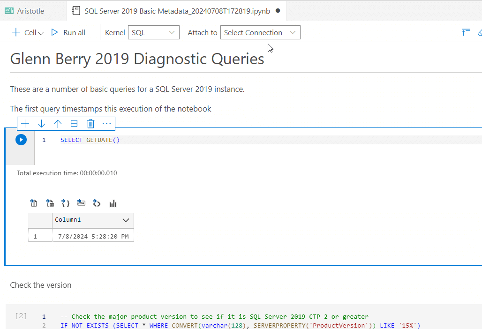Save results as Excel
The width and height of the screenshot is (482, 329).
[x=50, y=203]
